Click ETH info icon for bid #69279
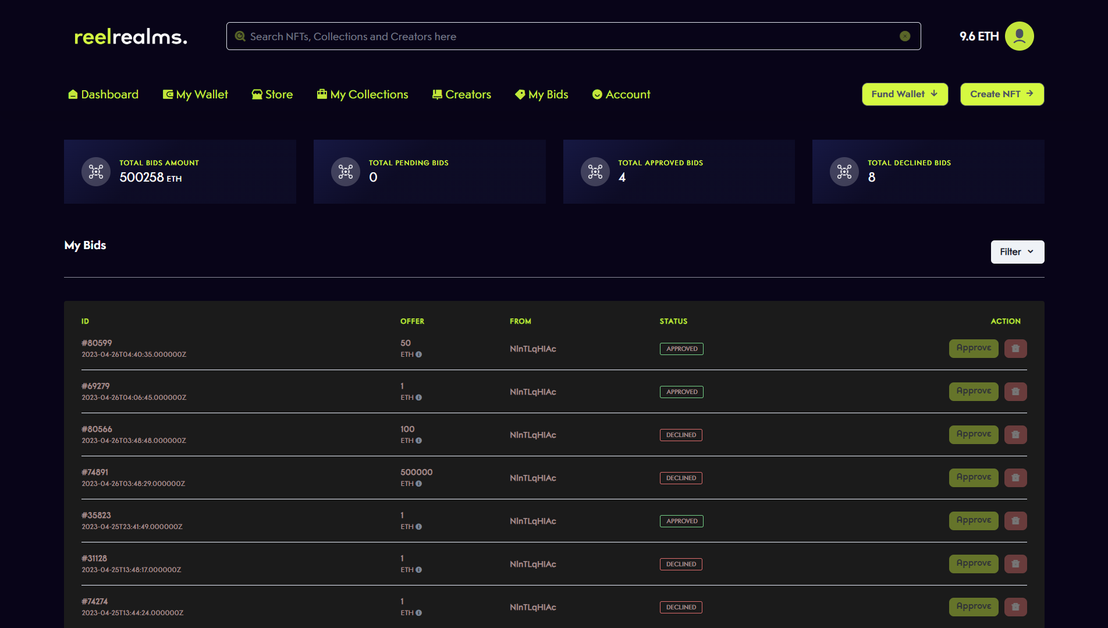1108x628 pixels. pos(418,398)
